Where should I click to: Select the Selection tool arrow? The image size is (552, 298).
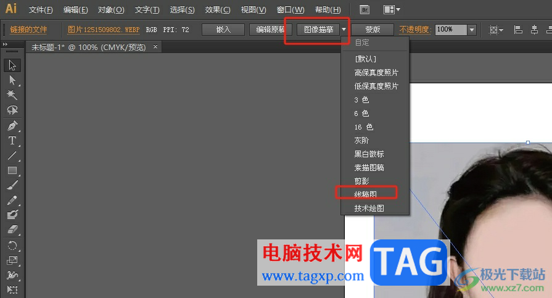tap(12, 65)
